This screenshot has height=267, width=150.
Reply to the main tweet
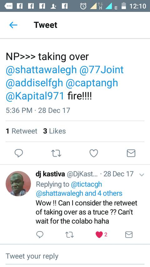19,153
